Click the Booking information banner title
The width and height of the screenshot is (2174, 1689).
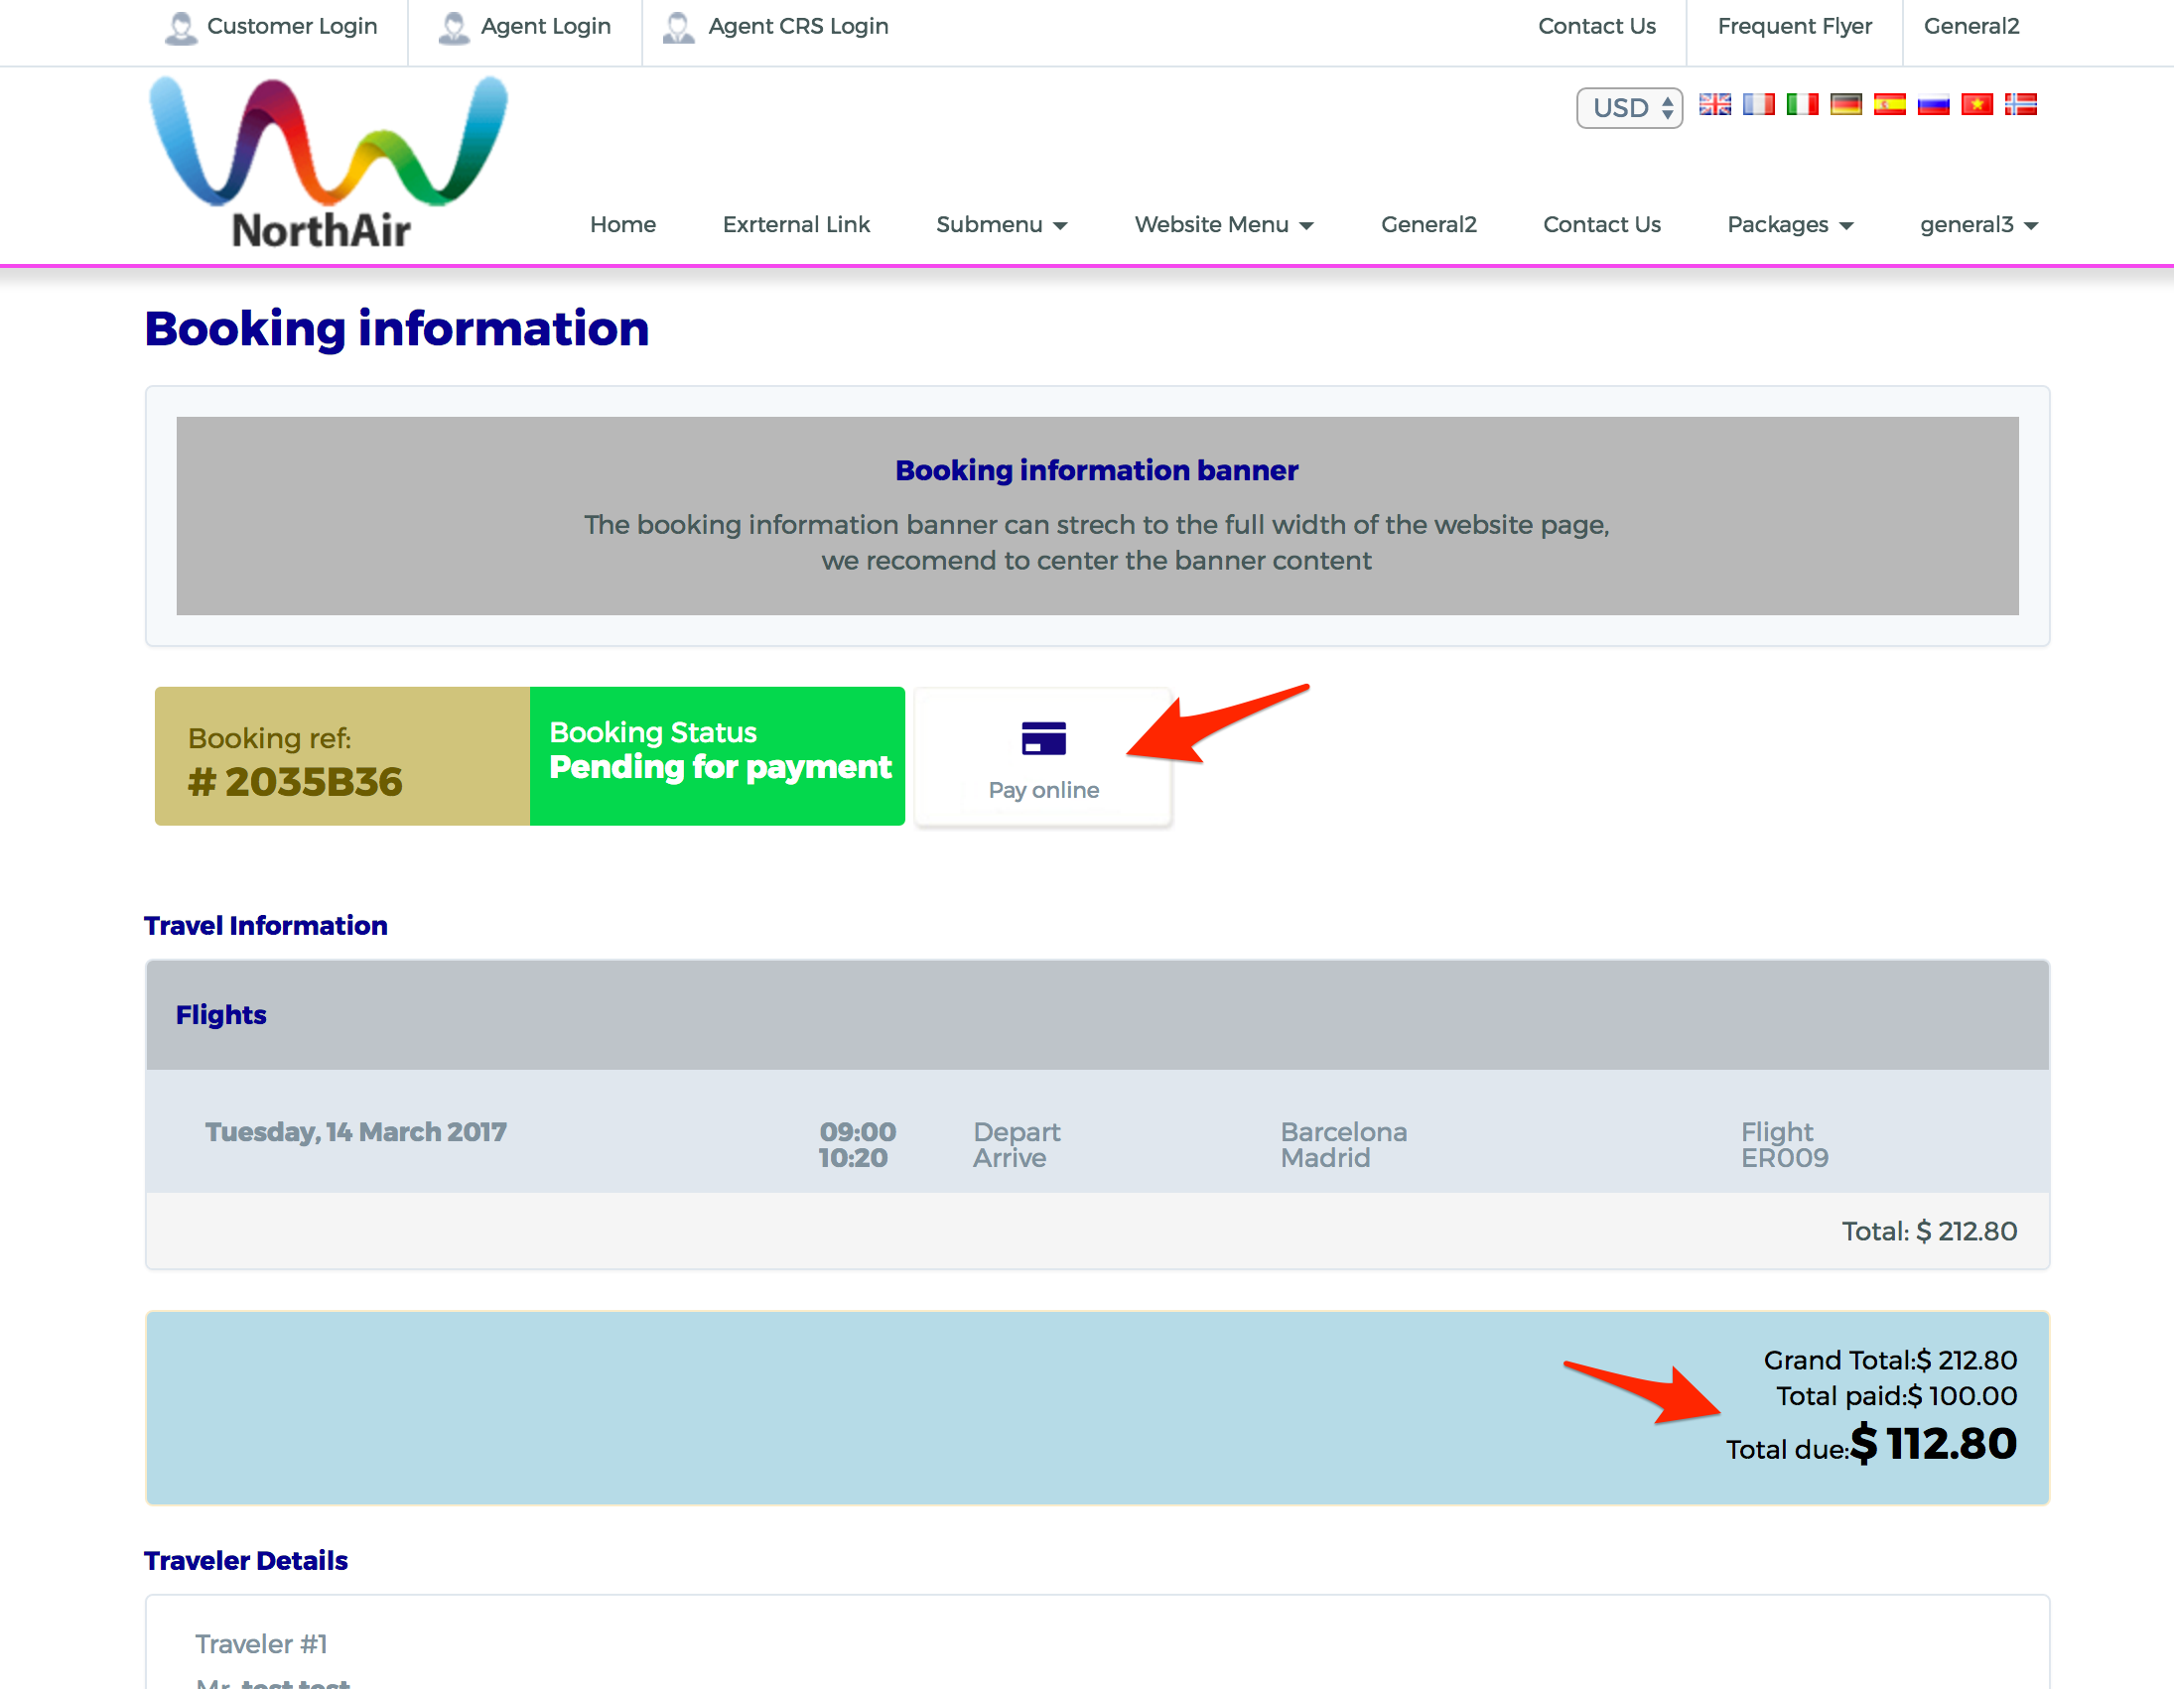pyautogui.click(x=1097, y=470)
